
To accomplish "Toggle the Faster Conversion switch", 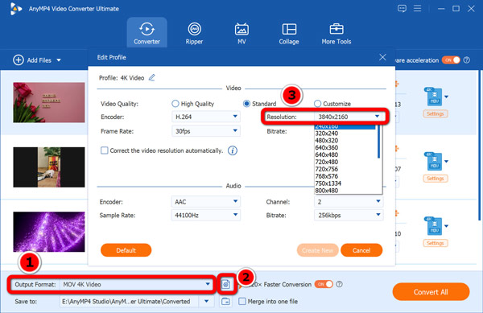I will (324, 284).
